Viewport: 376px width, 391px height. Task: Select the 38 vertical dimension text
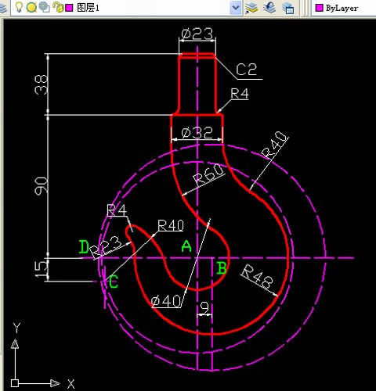click(42, 84)
